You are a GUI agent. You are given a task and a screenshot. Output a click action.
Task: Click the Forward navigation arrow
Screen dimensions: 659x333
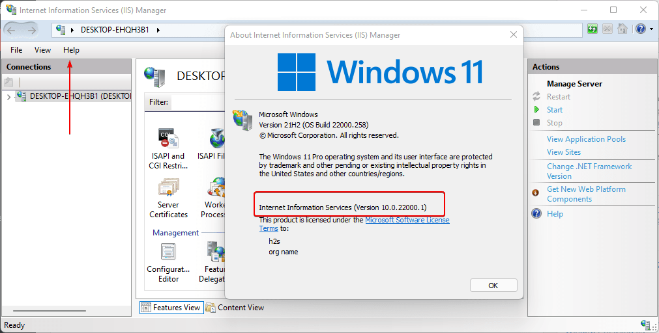(x=31, y=30)
